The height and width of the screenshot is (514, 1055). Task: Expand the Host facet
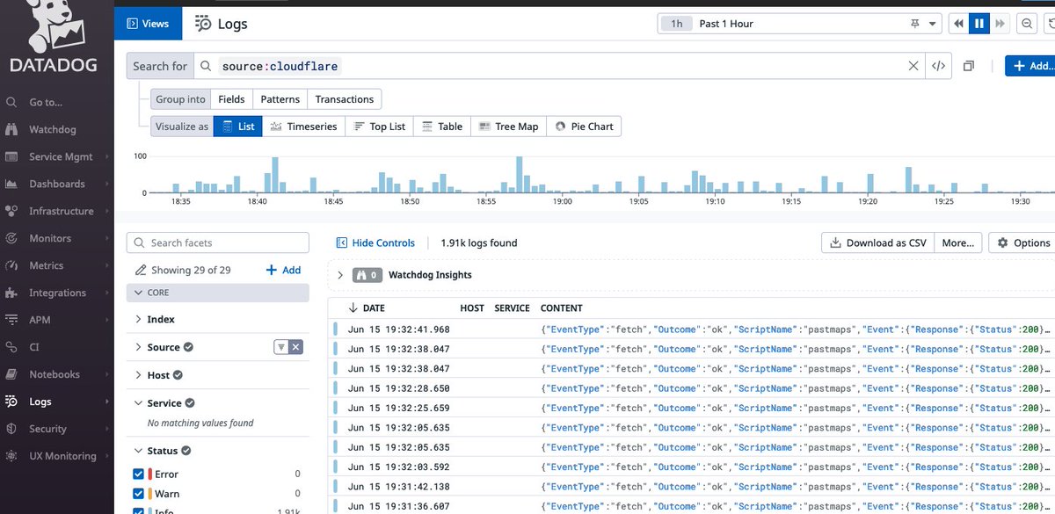pyautogui.click(x=138, y=375)
